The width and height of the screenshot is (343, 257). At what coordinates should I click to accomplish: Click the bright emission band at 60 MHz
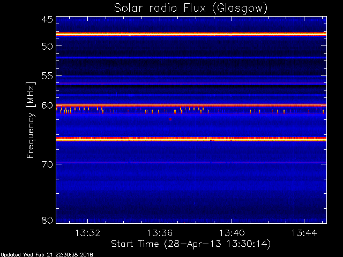coord(191,105)
